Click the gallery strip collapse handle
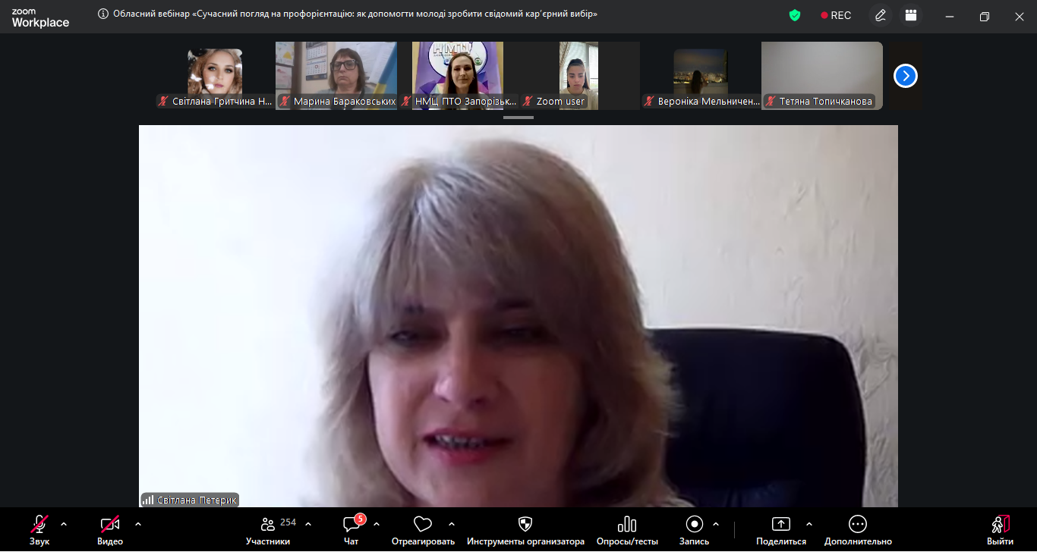The image size is (1037, 552). click(x=518, y=118)
